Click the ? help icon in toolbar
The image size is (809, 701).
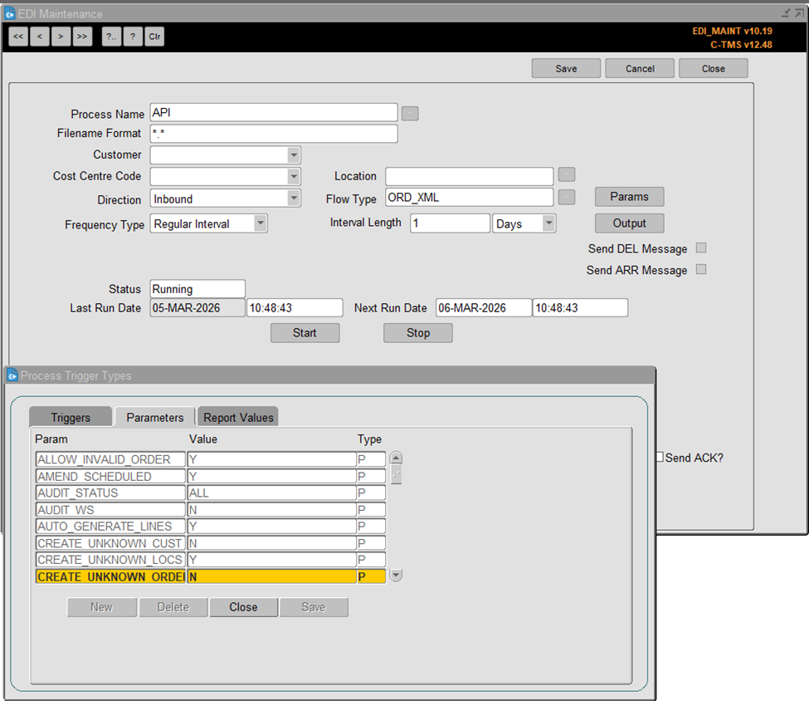click(x=133, y=36)
